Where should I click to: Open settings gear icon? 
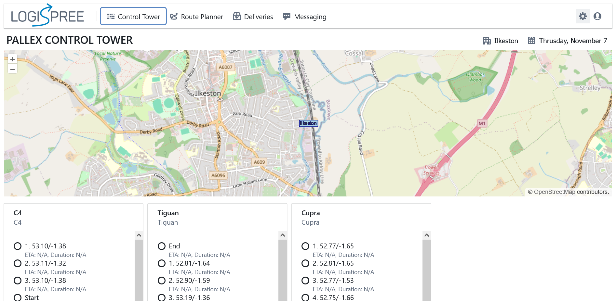[x=583, y=16]
